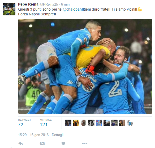This screenshot has height=148, width=155.
Task: Open the cartoon blue liker avatar
Action: (x=99, y=123)
